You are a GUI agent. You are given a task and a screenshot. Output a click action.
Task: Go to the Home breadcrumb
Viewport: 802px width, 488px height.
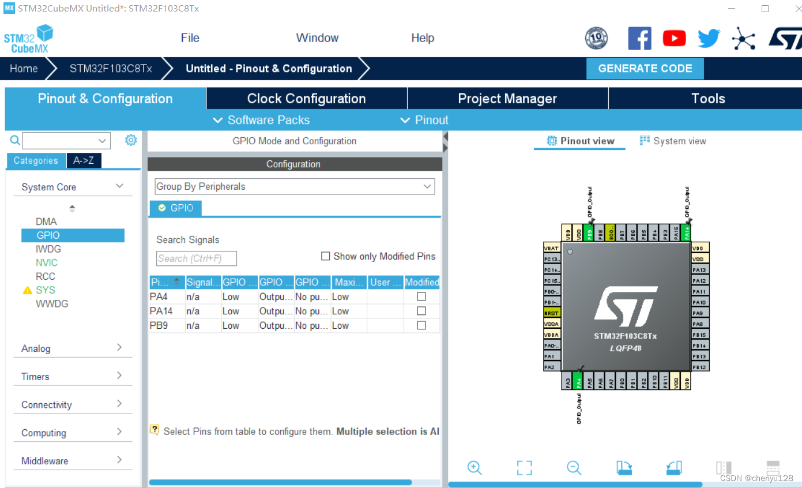[24, 69]
